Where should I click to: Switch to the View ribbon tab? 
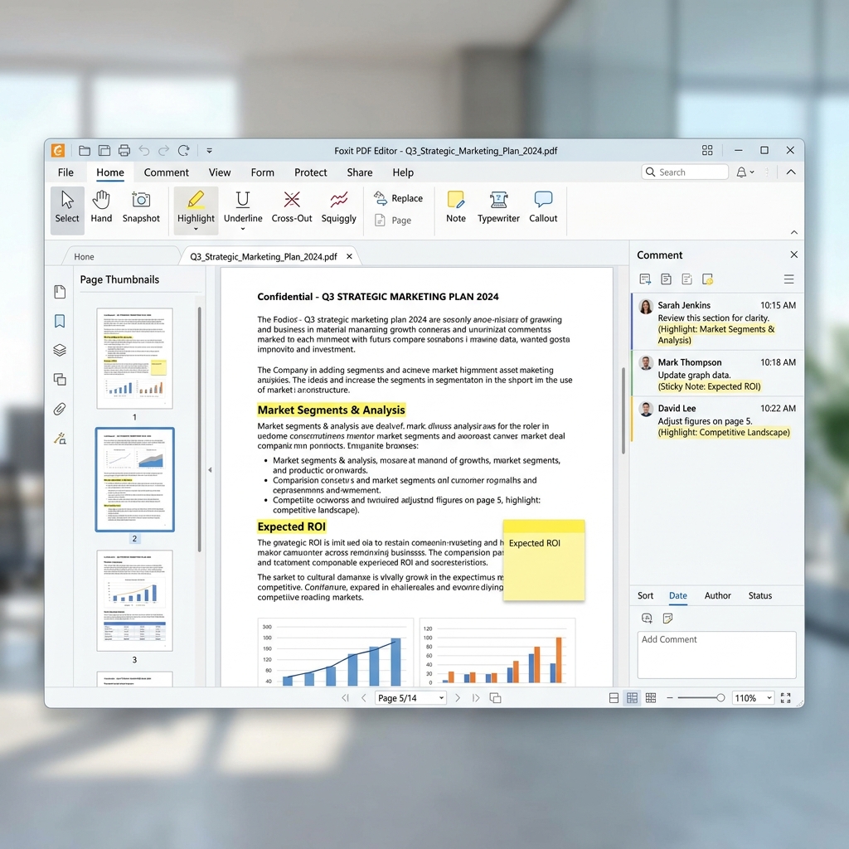coord(220,172)
